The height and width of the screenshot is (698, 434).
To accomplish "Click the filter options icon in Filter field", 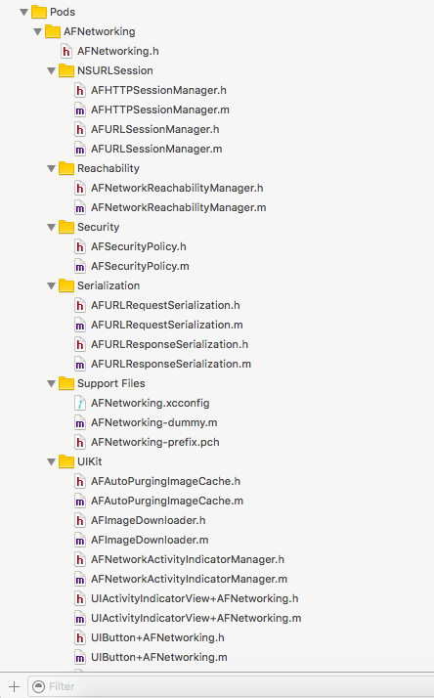I will pyautogui.click(x=39, y=686).
